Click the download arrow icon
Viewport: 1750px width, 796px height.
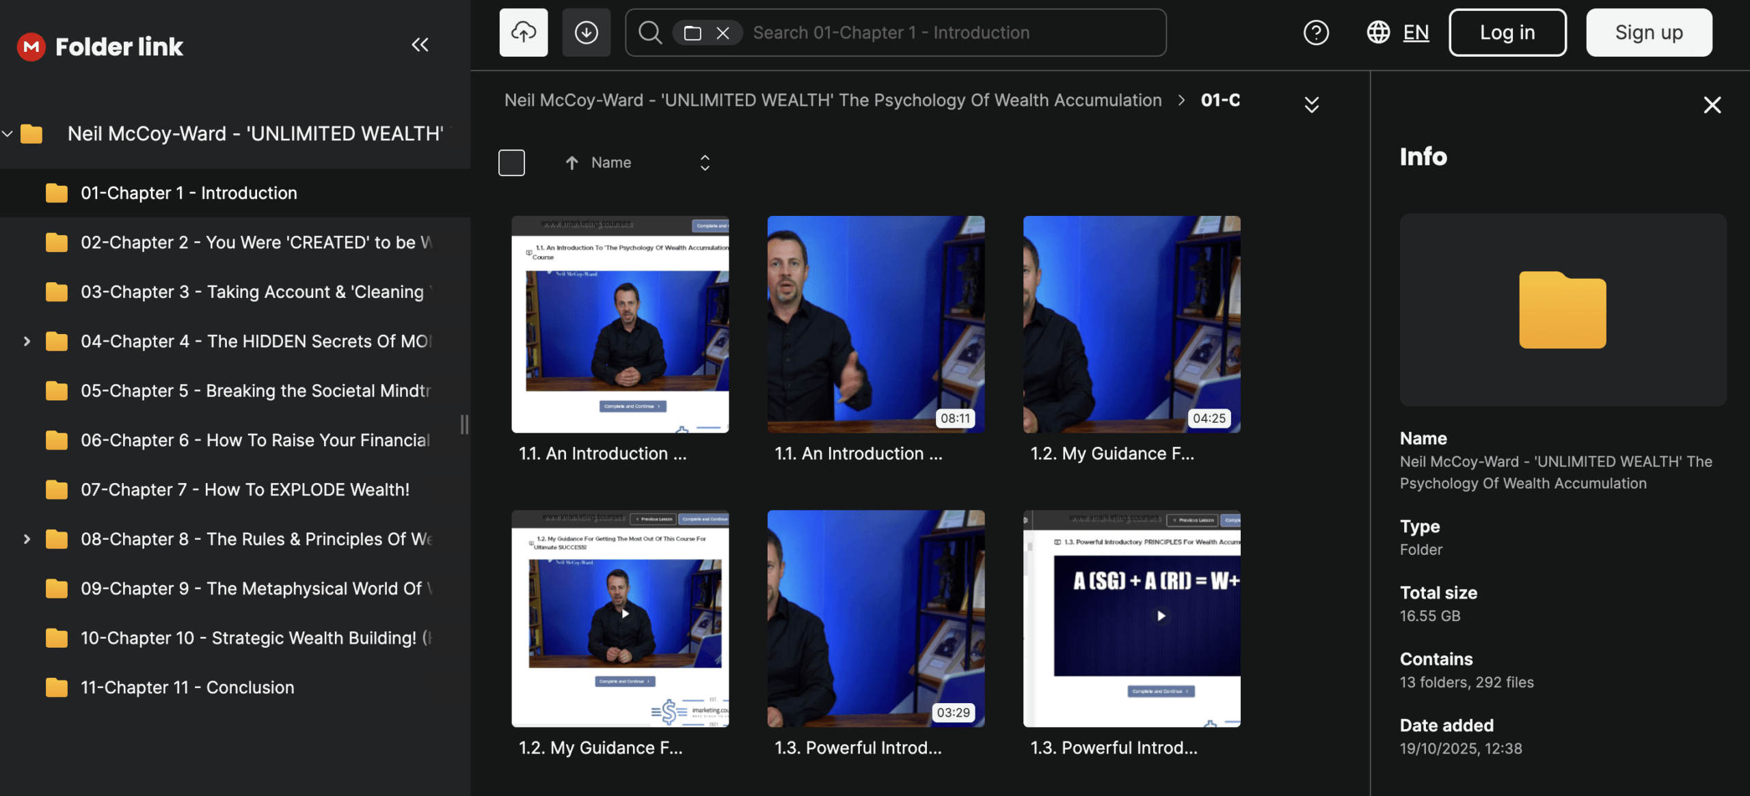point(586,32)
